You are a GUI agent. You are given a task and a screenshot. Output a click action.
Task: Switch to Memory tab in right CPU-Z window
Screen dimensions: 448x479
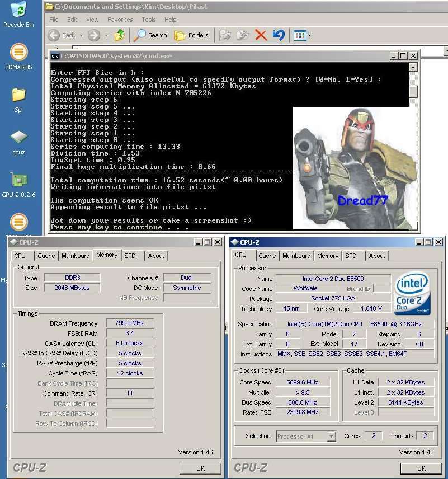pyautogui.click(x=328, y=256)
